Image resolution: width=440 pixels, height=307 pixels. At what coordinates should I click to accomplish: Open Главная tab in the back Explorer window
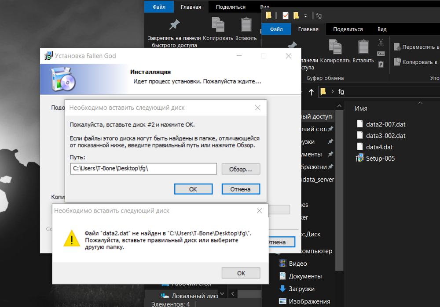pos(191,7)
